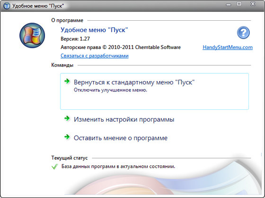Click the "Версия: 1.27" version label
The height and width of the screenshot is (198, 265).
pyautogui.click(x=75, y=39)
